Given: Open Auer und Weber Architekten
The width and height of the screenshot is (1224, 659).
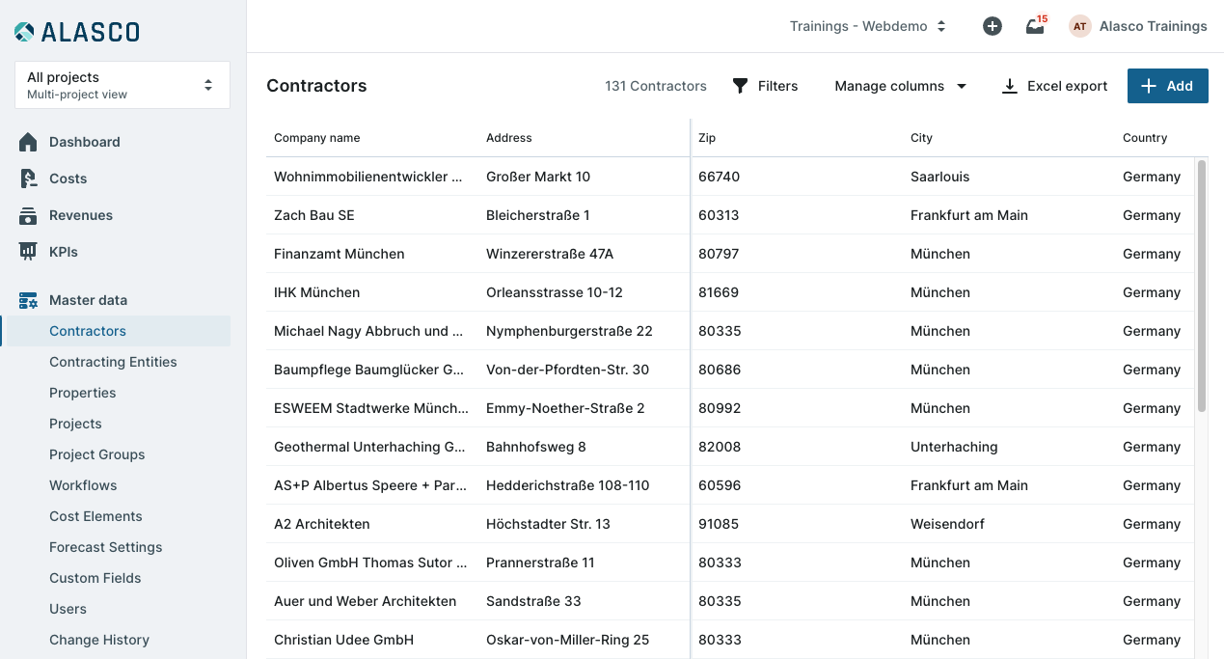Looking at the screenshot, I should [x=365, y=601].
